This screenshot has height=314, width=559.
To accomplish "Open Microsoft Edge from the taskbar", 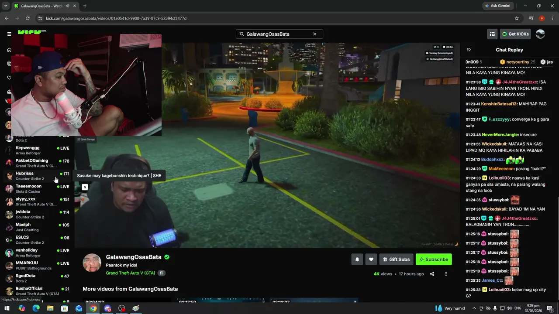I will click(x=36, y=308).
